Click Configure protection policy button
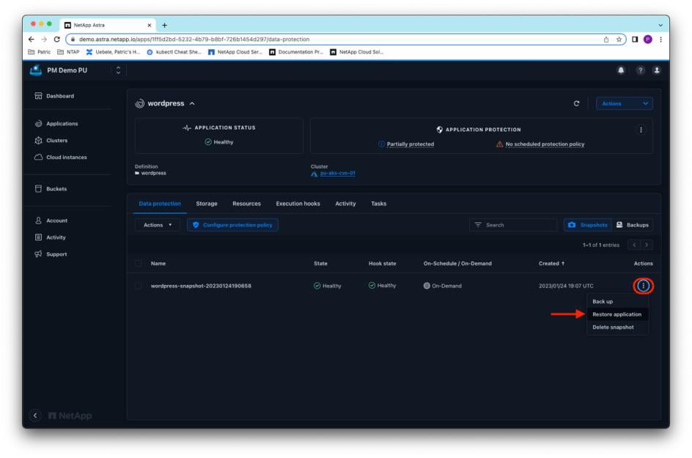This screenshot has height=458, width=692. (232, 225)
